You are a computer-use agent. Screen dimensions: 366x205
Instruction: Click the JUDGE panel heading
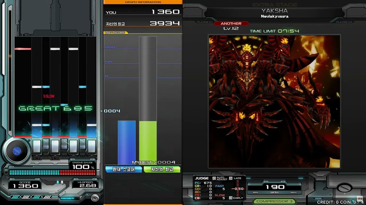(x=202, y=178)
